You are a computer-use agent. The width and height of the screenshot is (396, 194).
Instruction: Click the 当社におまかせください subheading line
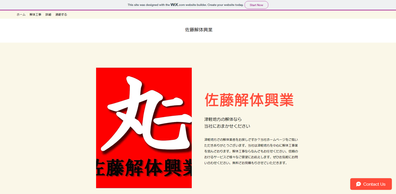click(x=227, y=126)
